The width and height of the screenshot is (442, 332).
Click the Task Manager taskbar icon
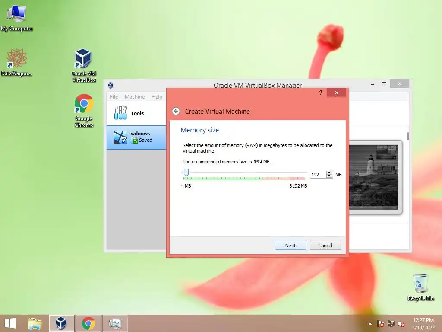tap(115, 323)
